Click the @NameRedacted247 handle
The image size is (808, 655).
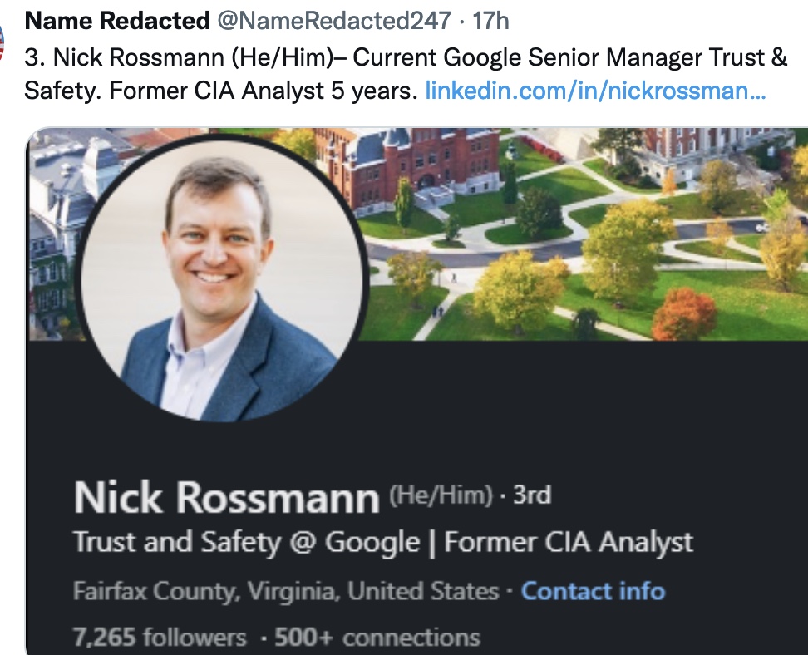(x=333, y=20)
